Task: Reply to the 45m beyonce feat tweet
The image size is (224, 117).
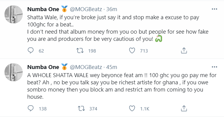Action: coord(30,108)
